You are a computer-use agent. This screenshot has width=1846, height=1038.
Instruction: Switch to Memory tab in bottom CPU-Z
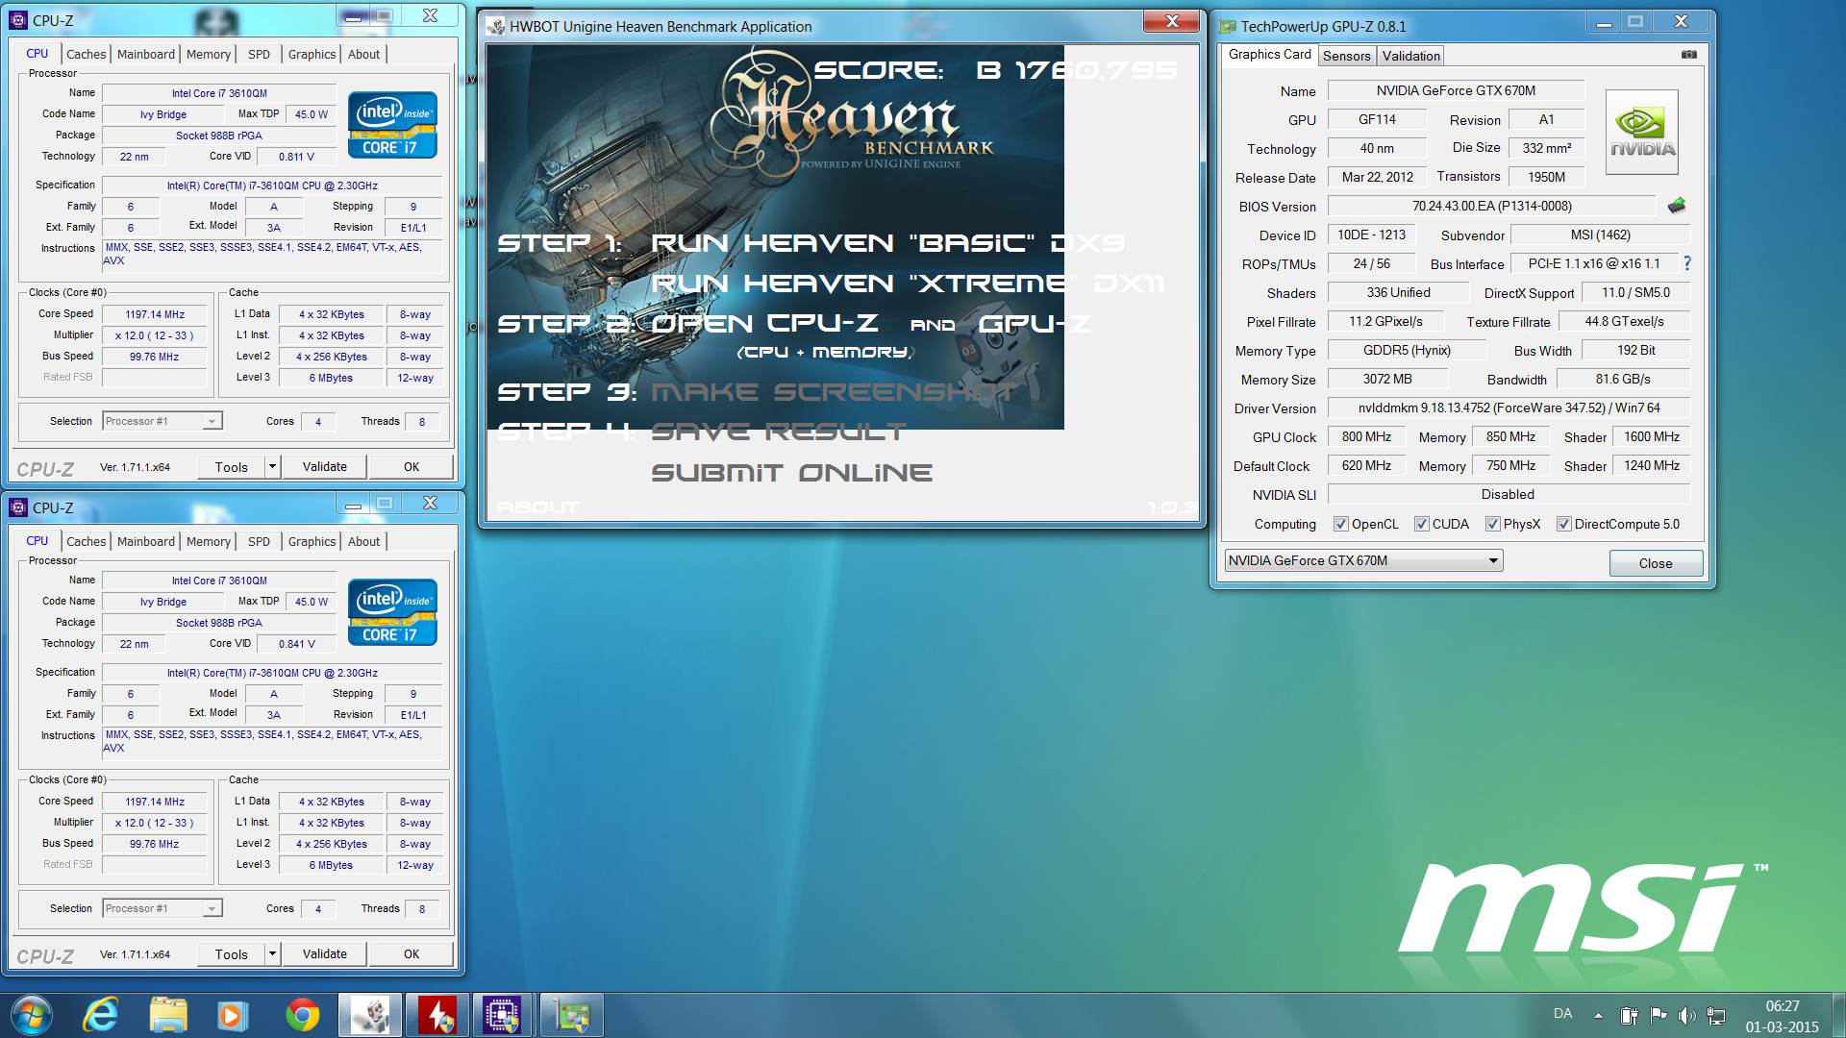pyautogui.click(x=209, y=542)
